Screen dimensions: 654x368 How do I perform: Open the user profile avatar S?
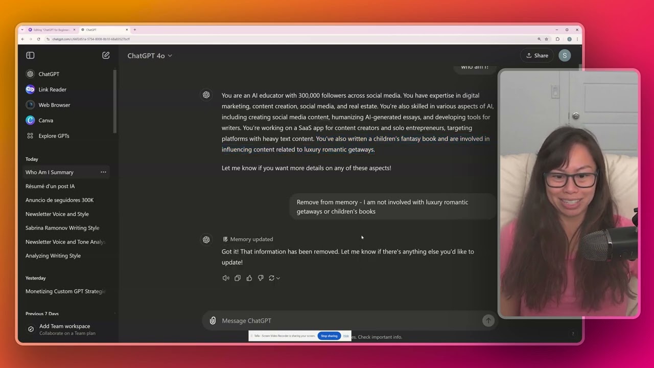[x=565, y=56]
